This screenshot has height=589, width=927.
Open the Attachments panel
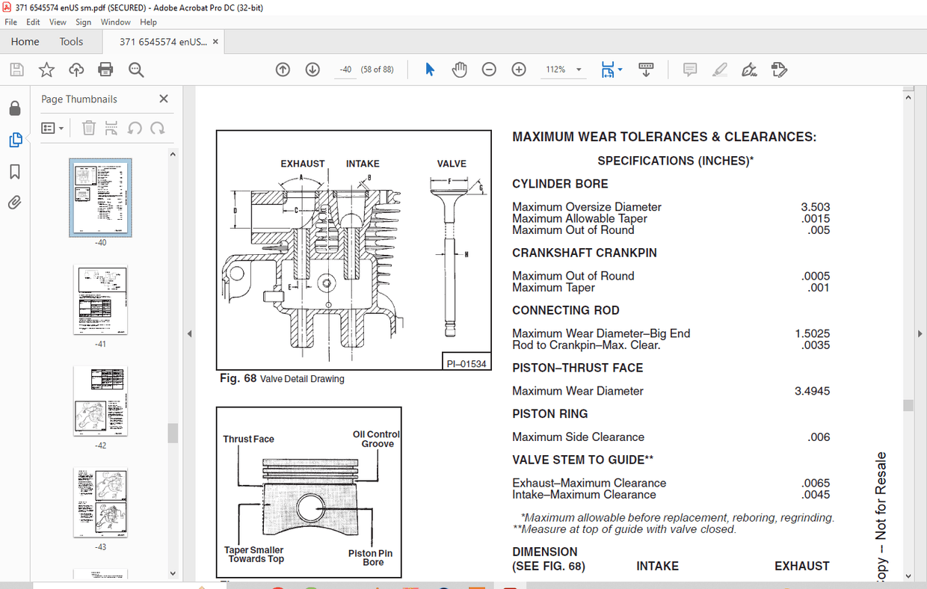click(15, 202)
